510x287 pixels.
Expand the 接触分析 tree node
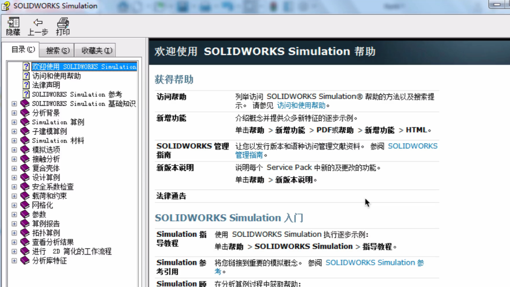click(14, 159)
